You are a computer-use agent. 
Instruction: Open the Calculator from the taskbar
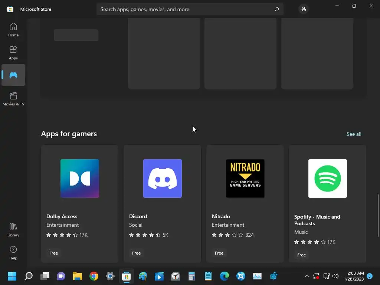coord(192,276)
